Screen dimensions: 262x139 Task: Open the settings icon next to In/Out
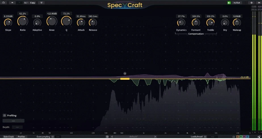(251, 3)
